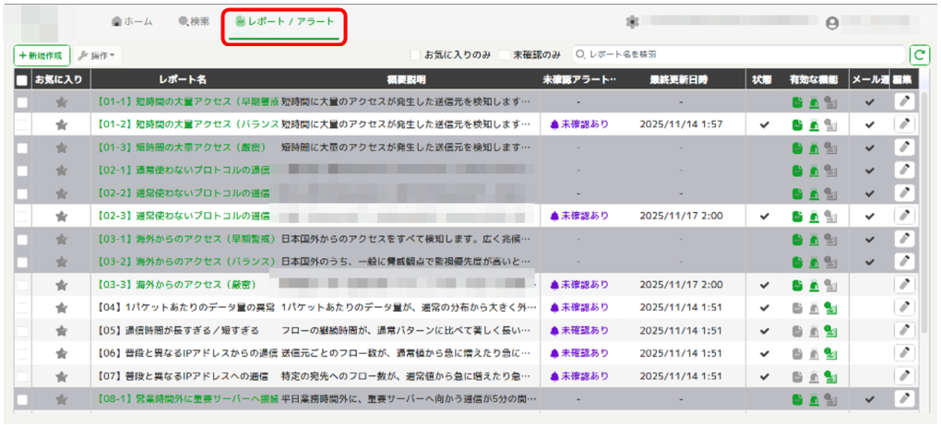Click the gray report-document icon in row 【05】
This screenshot has width=941, height=425.
tap(797, 331)
